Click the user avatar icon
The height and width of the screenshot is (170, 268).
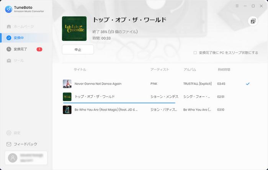pyautogui.click(x=13, y=158)
